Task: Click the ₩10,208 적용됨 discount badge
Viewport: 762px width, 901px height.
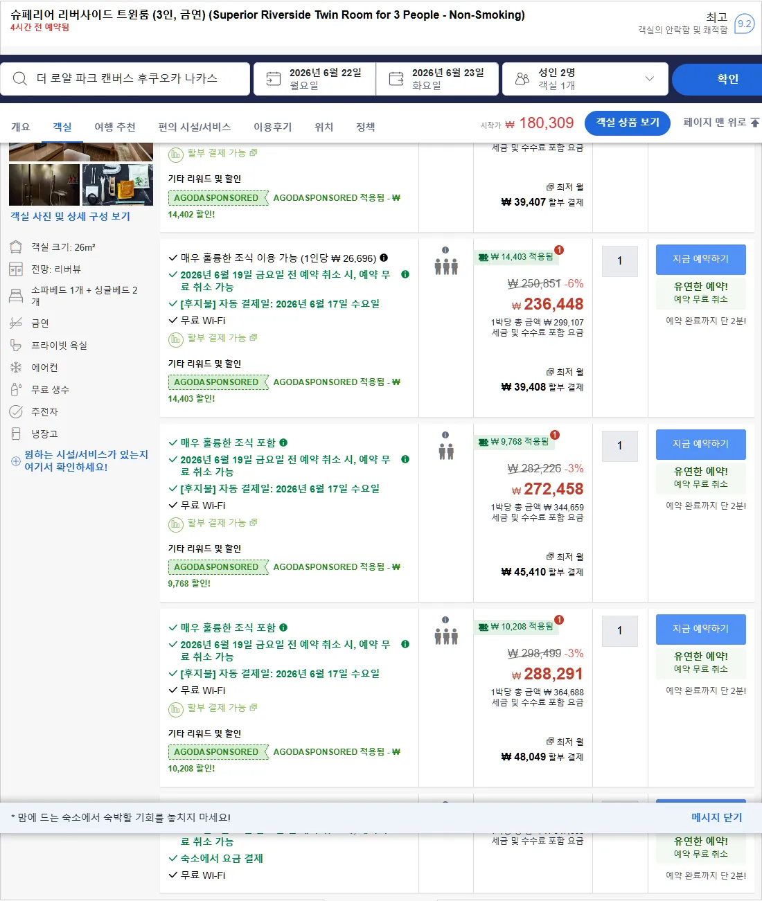Action: point(517,627)
